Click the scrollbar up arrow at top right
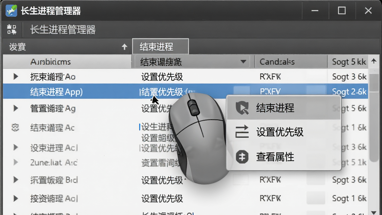 tap(374, 61)
